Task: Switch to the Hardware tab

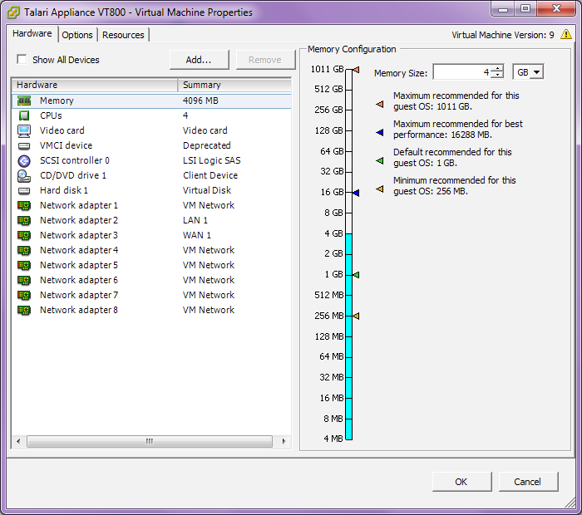Action: point(32,33)
